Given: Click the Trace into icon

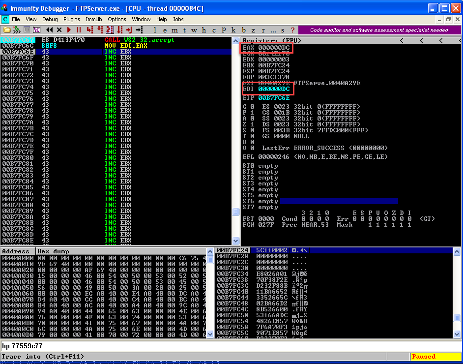Looking at the screenshot, I should 110,30.
